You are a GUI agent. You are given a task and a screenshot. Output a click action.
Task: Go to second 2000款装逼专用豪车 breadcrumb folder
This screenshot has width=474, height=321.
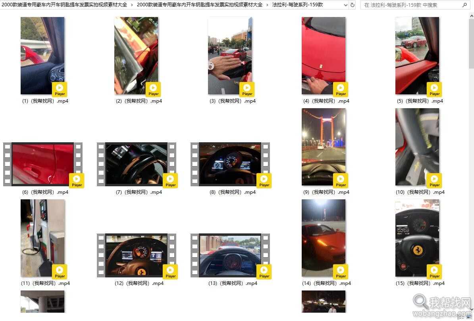(200, 5)
